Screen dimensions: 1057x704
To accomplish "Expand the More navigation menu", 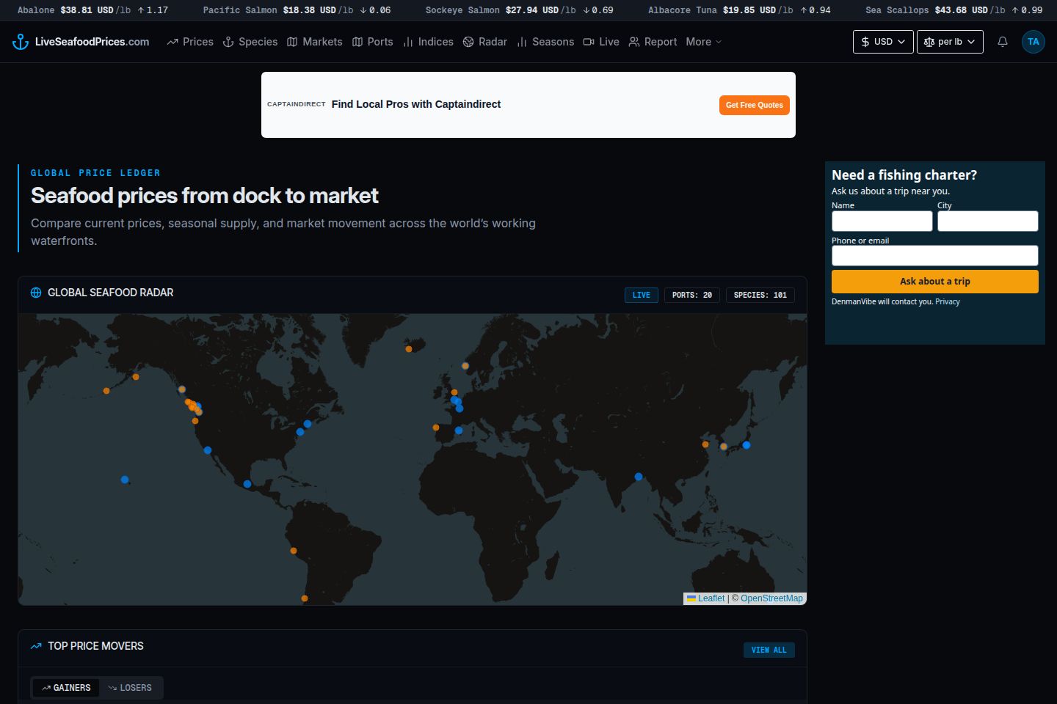I will coord(704,42).
